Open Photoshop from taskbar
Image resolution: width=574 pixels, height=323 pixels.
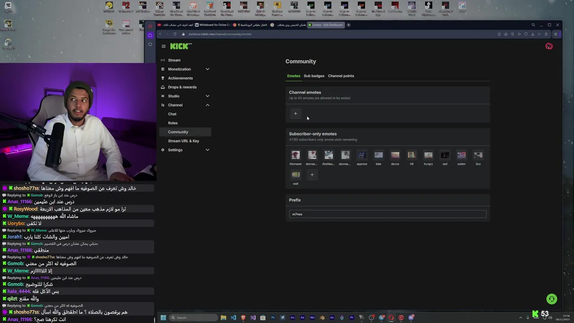pyautogui.click(x=273, y=318)
